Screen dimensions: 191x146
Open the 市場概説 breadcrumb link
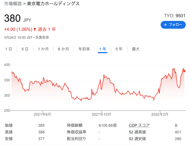(x=13, y=4)
